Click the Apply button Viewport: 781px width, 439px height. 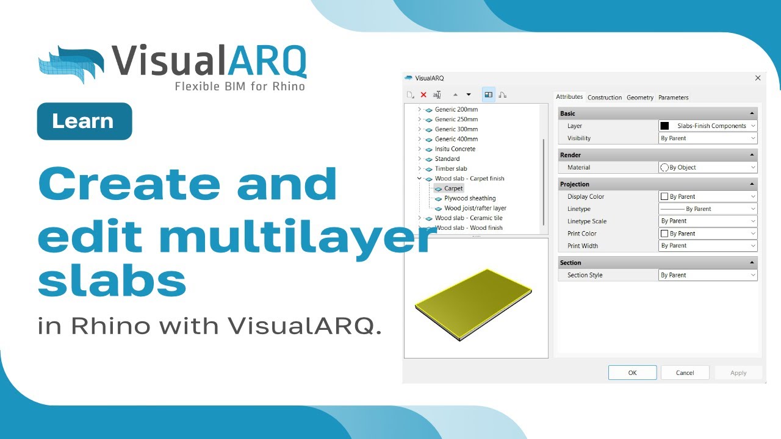coord(738,373)
